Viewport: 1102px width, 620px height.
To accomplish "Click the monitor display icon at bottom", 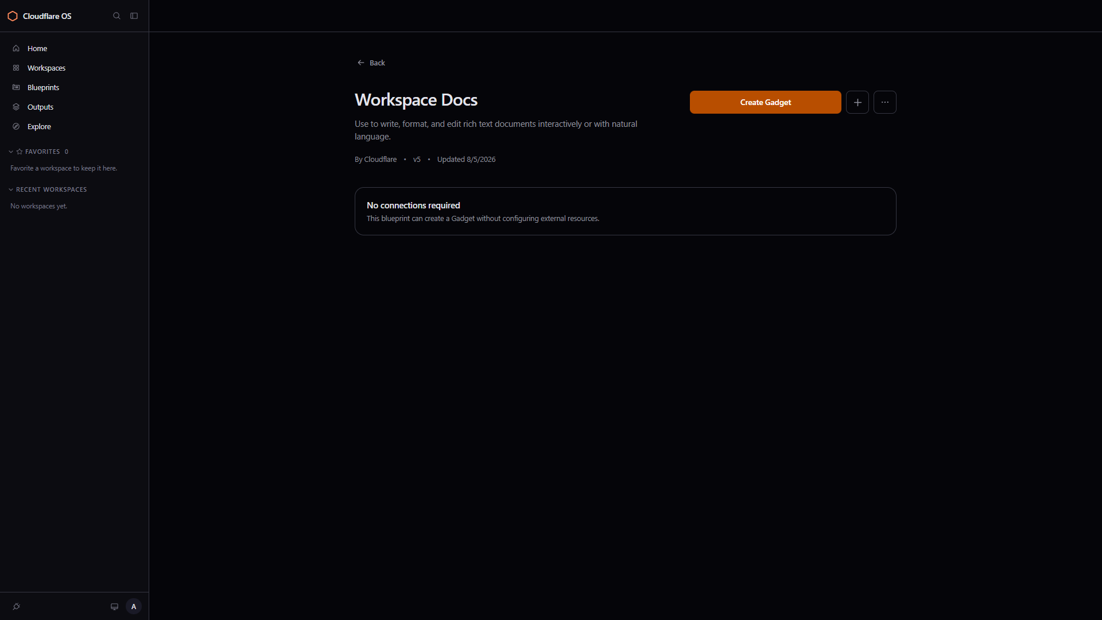I will [x=115, y=606].
